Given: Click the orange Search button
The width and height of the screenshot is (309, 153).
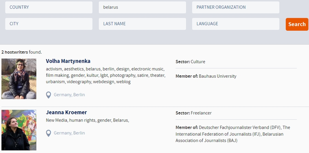Looking at the screenshot, I should point(297,24).
